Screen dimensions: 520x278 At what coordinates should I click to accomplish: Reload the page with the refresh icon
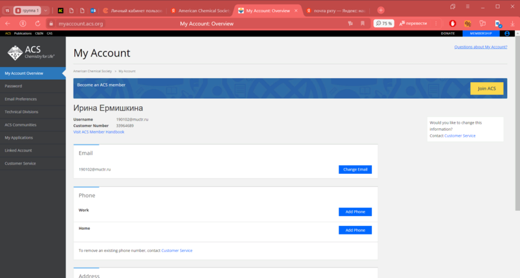click(38, 23)
